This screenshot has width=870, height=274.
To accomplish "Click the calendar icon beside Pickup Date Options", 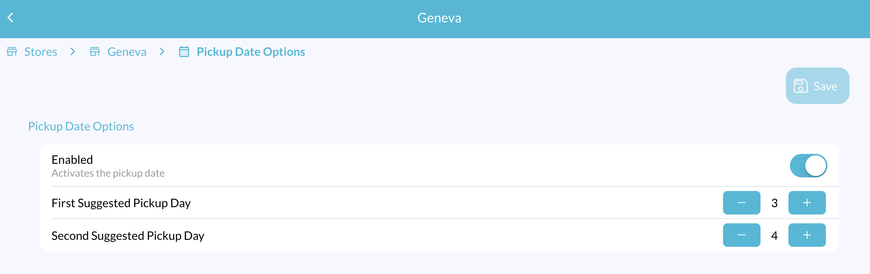I will pos(184,51).
